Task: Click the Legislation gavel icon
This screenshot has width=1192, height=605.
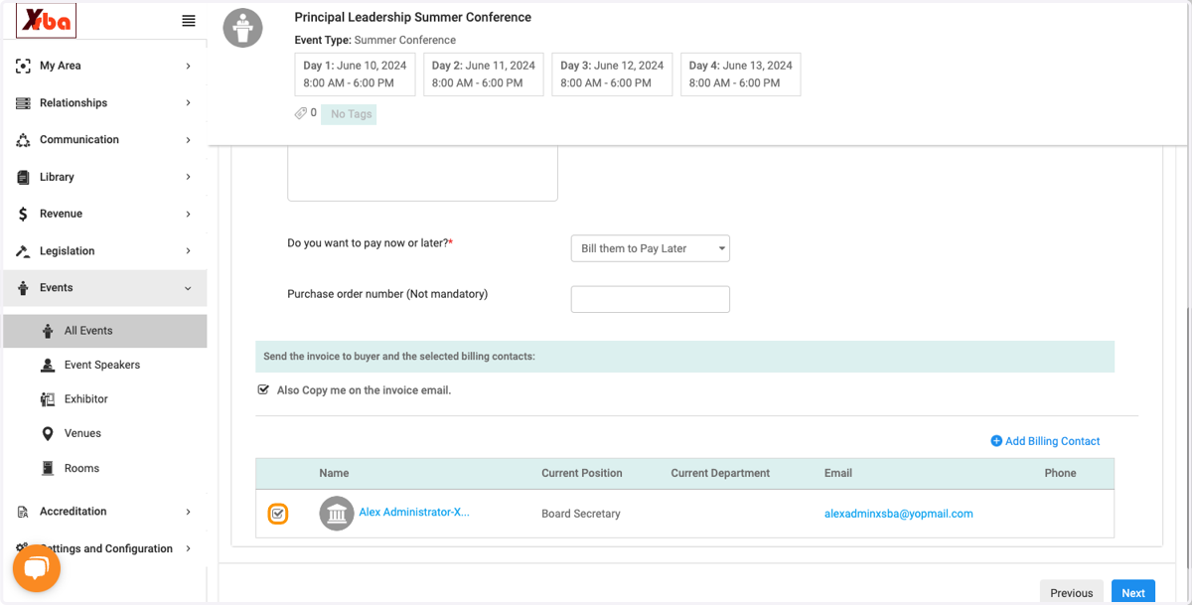Action: [x=23, y=251]
